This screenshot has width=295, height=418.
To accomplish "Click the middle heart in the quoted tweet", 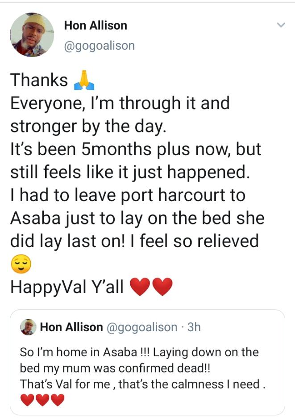I will coord(42,400).
